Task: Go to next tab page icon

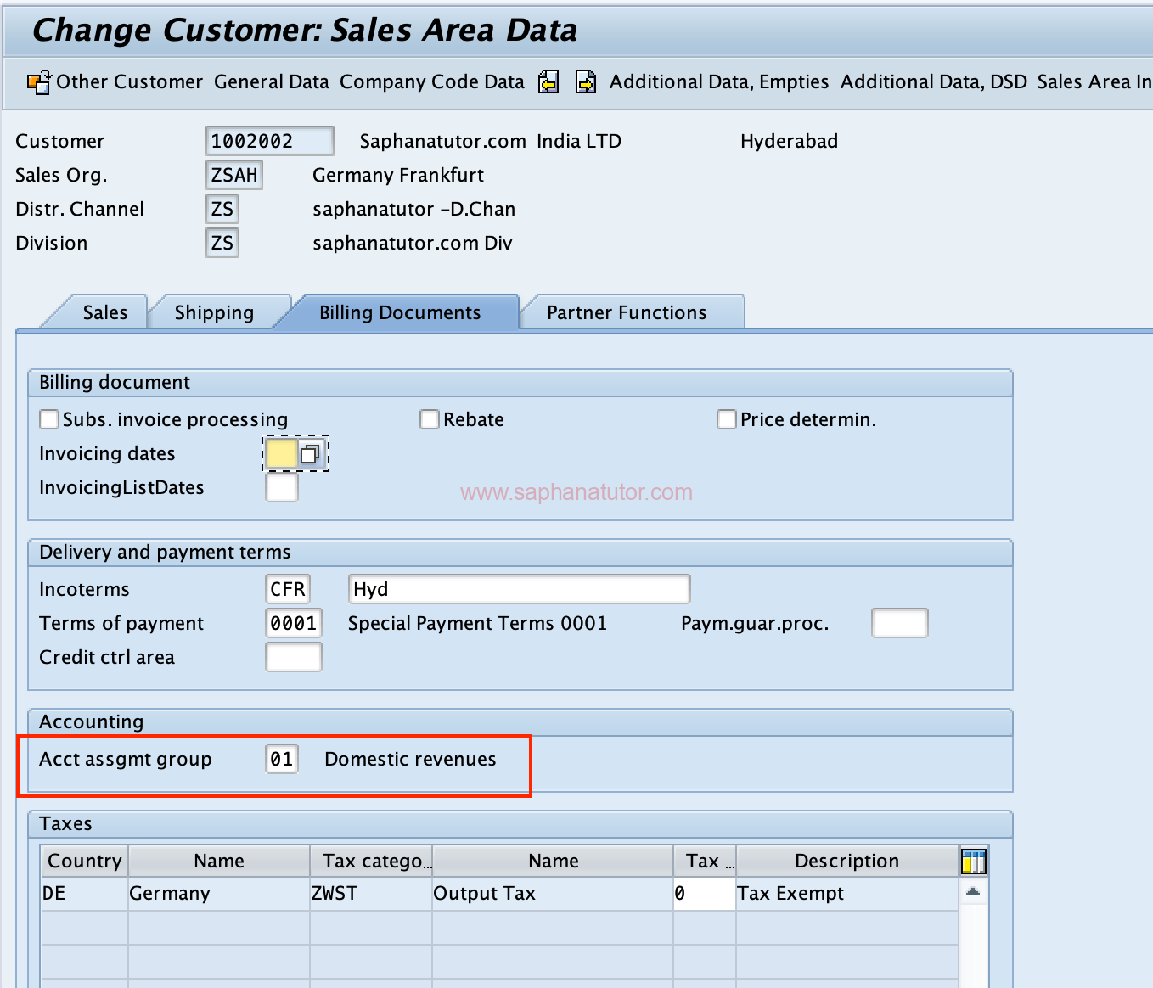Action: coord(586,81)
